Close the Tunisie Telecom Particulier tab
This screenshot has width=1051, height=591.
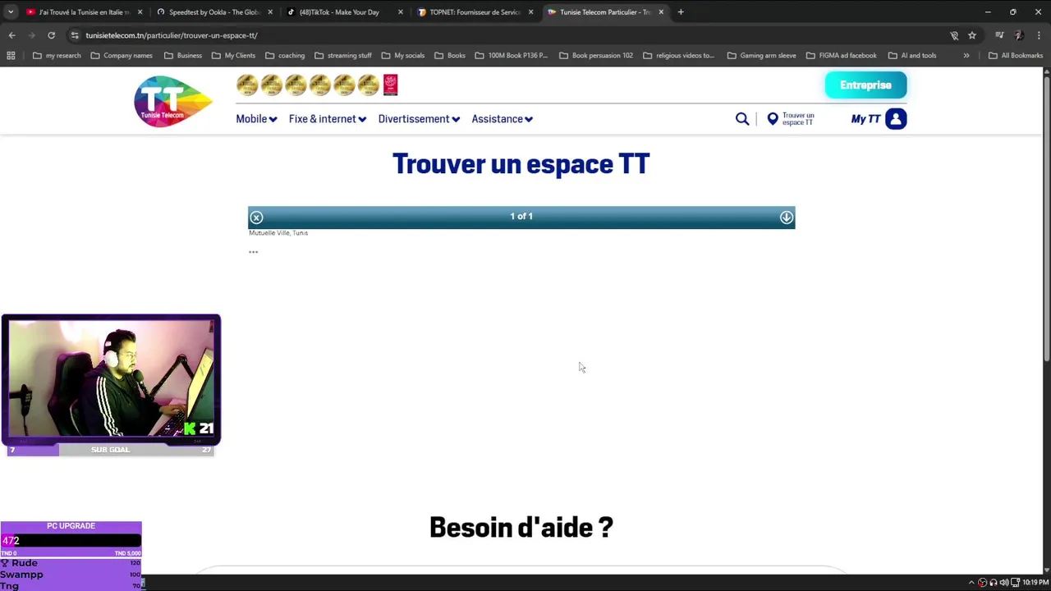661,12
